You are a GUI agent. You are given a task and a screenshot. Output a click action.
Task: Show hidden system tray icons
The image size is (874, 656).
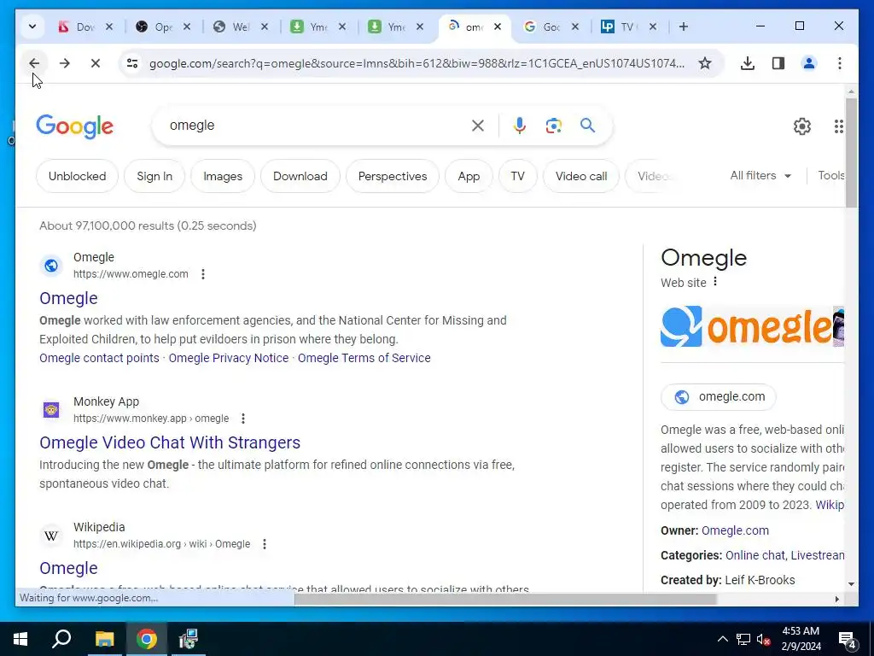click(722, 639)
